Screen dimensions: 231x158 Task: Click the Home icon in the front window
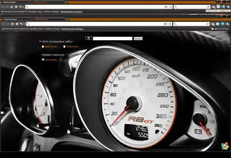tap(17, 24)
